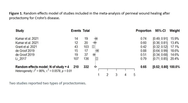Click the first Kumar et al. 2021 row label
The image size is (188, 103).
click(x=27, y=39)
